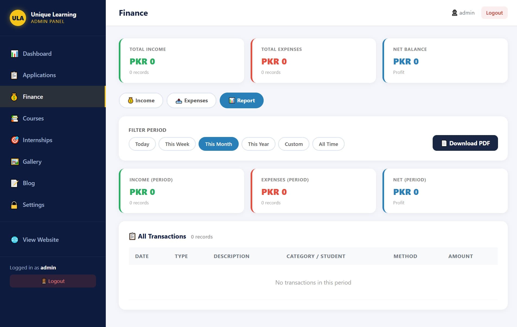Click the sidebar Logout button
This screenshot has width=517, height=327.
53,281
